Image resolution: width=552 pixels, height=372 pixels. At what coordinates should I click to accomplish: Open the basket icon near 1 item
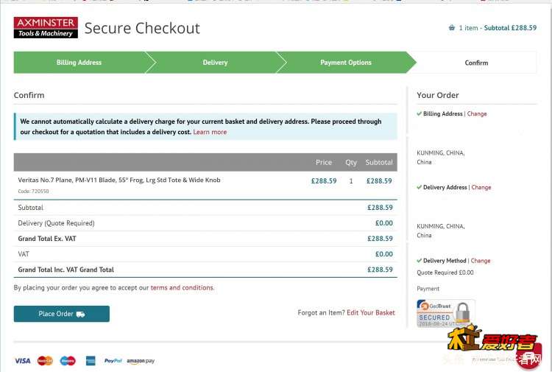[x=452, y=27]
